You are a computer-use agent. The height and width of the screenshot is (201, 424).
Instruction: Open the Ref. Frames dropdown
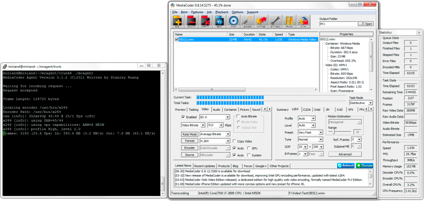tap(356, 140)
